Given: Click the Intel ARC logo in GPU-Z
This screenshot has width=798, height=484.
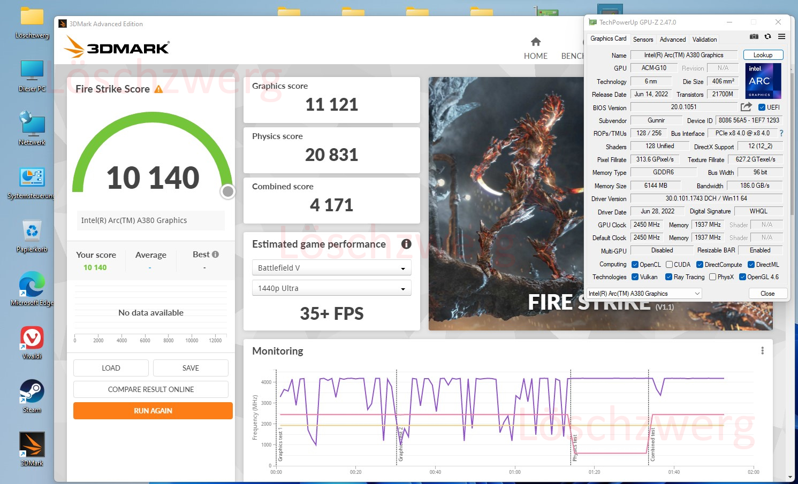Looking at the screenshot, I should click(763, 81).
